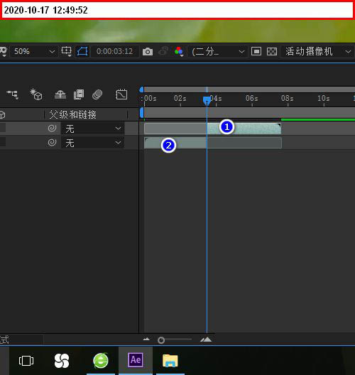Enable frame blending for all layers

[79, 94]
